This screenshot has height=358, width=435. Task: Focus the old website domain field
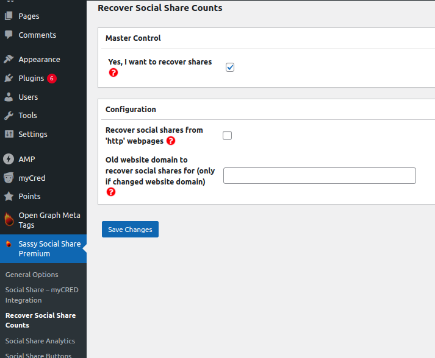(x=319, y=175)
